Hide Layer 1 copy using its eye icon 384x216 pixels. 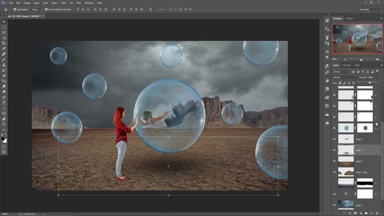[334, 172]
